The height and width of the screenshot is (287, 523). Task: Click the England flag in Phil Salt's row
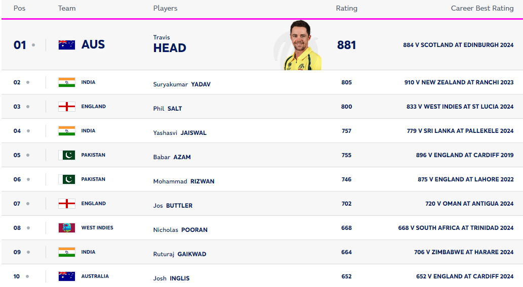[x=67, y=107]
